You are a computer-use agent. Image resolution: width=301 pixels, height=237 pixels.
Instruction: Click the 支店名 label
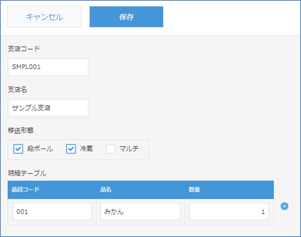click(x=18, y=90)
